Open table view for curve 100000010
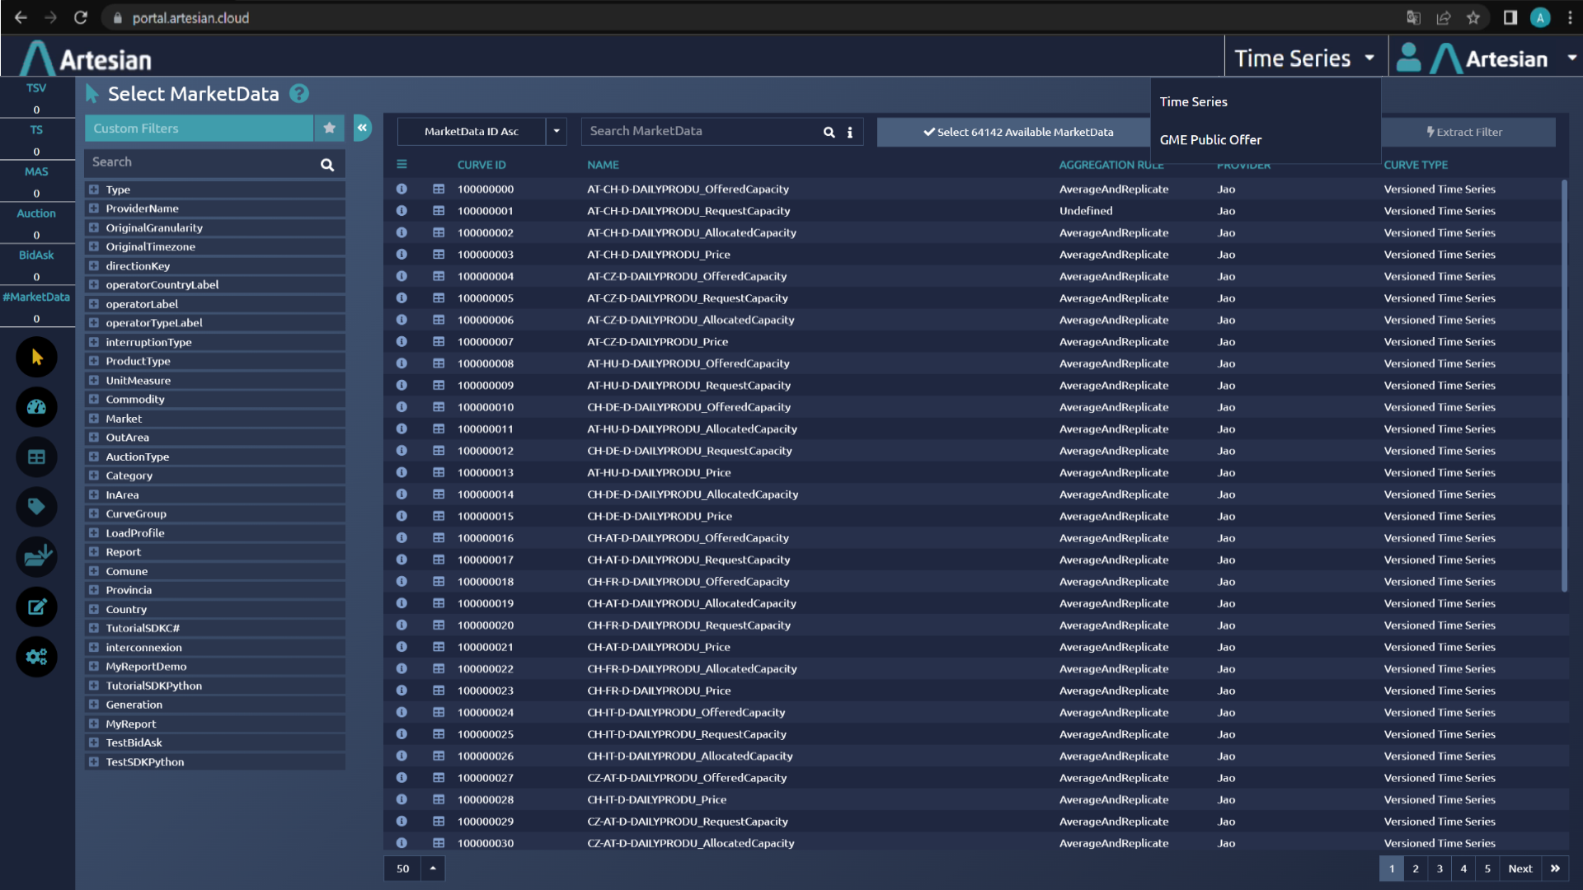This screenshot has height=890, width=1583. click(439, 407)
